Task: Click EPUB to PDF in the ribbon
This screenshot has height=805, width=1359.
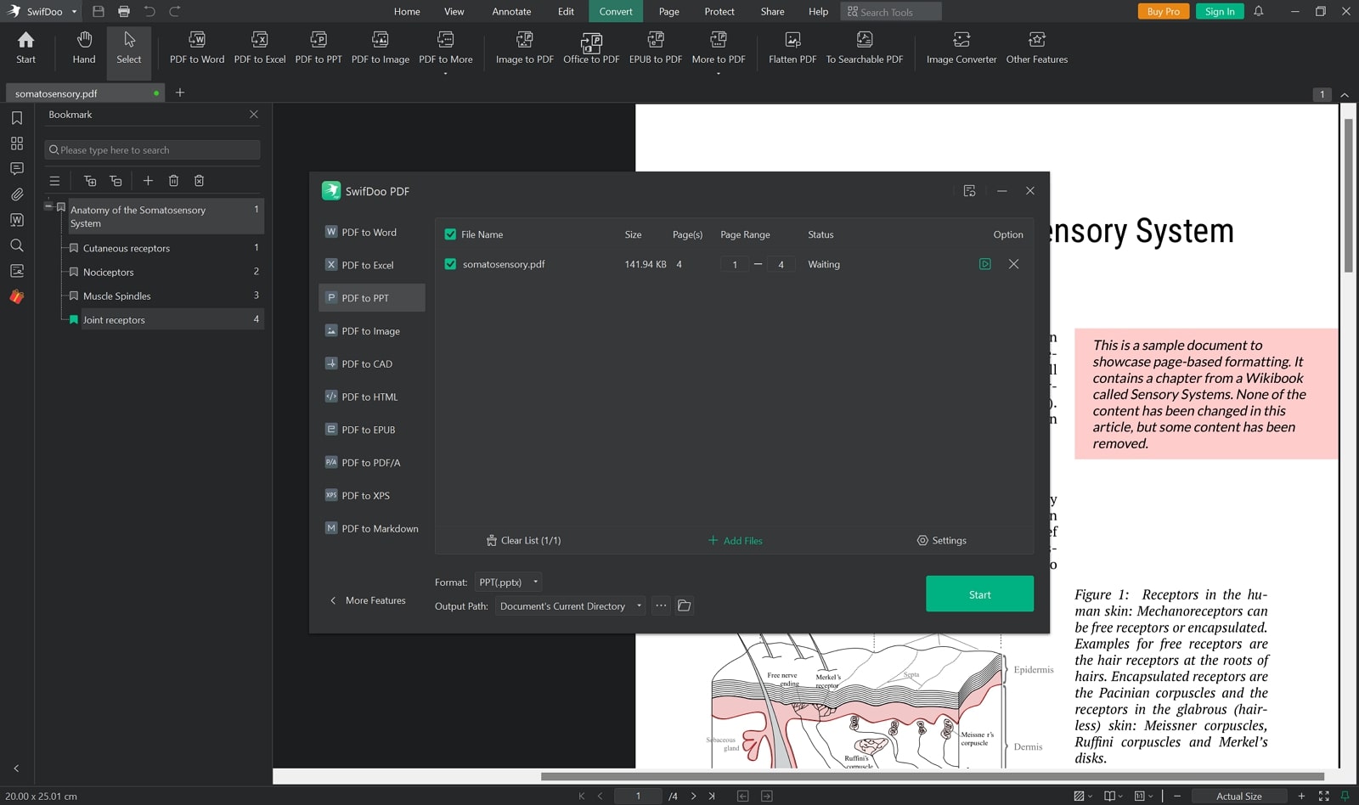Action: (656, 48)
